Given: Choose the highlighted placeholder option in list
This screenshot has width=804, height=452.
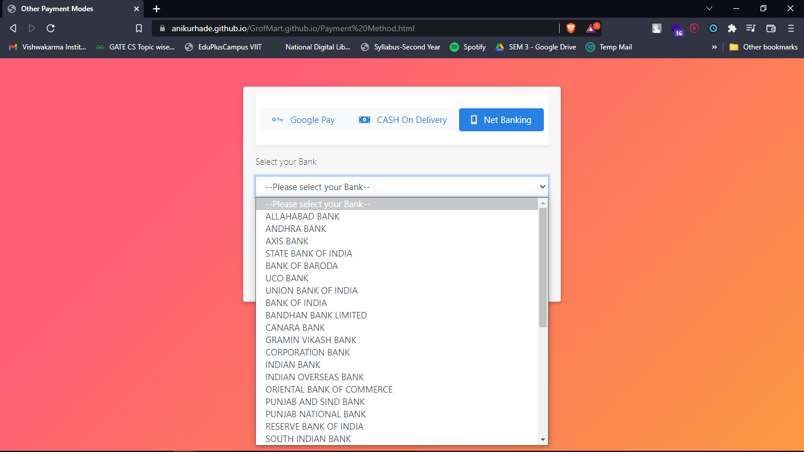Looking at the screenshot, I should (397, 204).
